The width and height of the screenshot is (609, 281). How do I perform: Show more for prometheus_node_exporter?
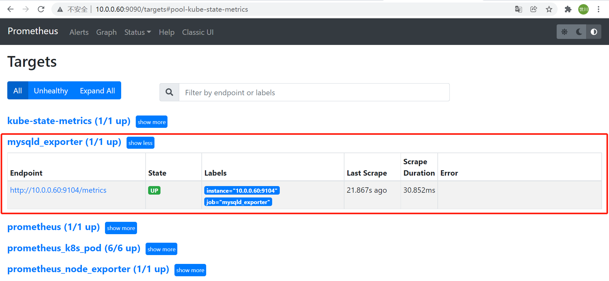(190, 270)
